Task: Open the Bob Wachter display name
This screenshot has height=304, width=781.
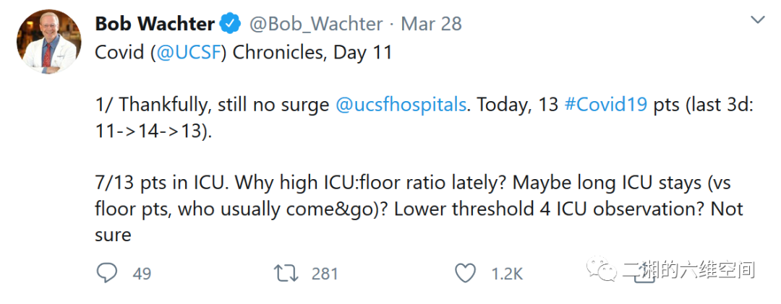Action: (x=155, y=24)
